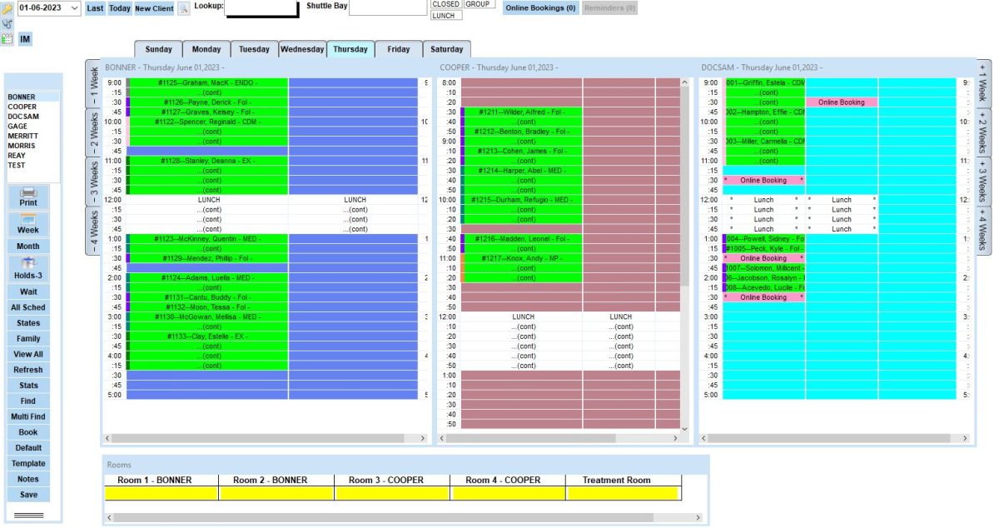Click the key icon in top-left corner
999x528 pixels.
click(x=7, y=8)
